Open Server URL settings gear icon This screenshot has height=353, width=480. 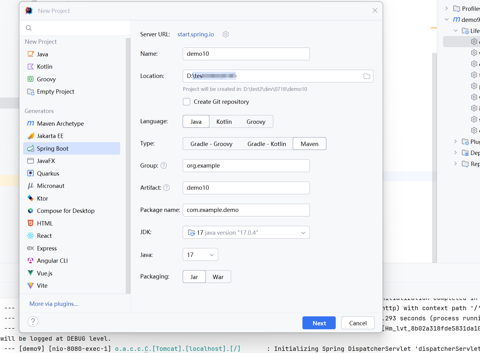[x=226, y=34]
